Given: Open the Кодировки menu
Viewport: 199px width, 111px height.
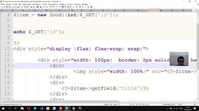Looking at the screenshot, I should [x=27, y=4].
